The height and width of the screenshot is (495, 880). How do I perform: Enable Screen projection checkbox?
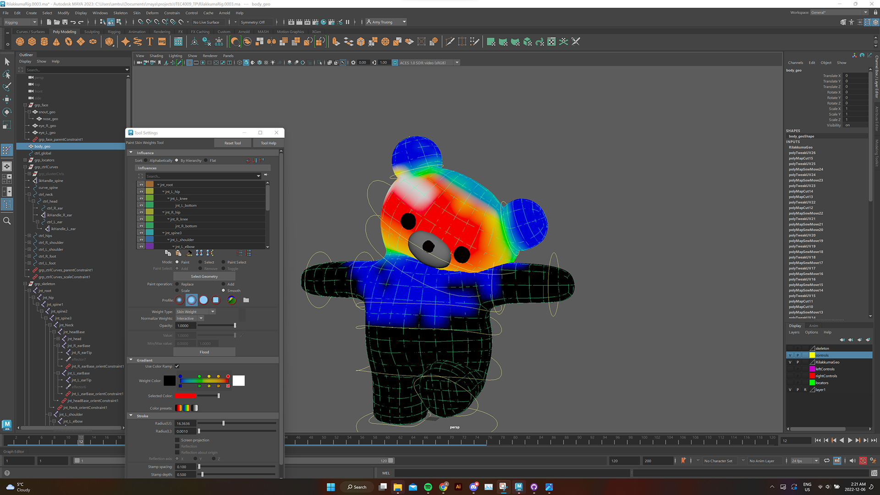[177, 440]
